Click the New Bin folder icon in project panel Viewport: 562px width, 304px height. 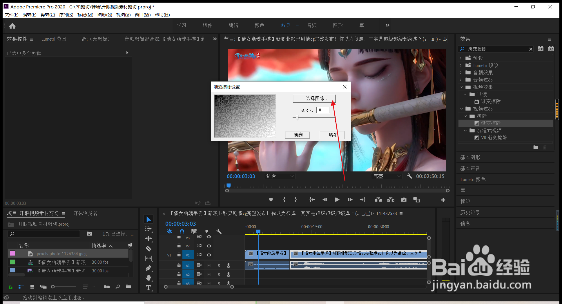click(x=128, y=287)
